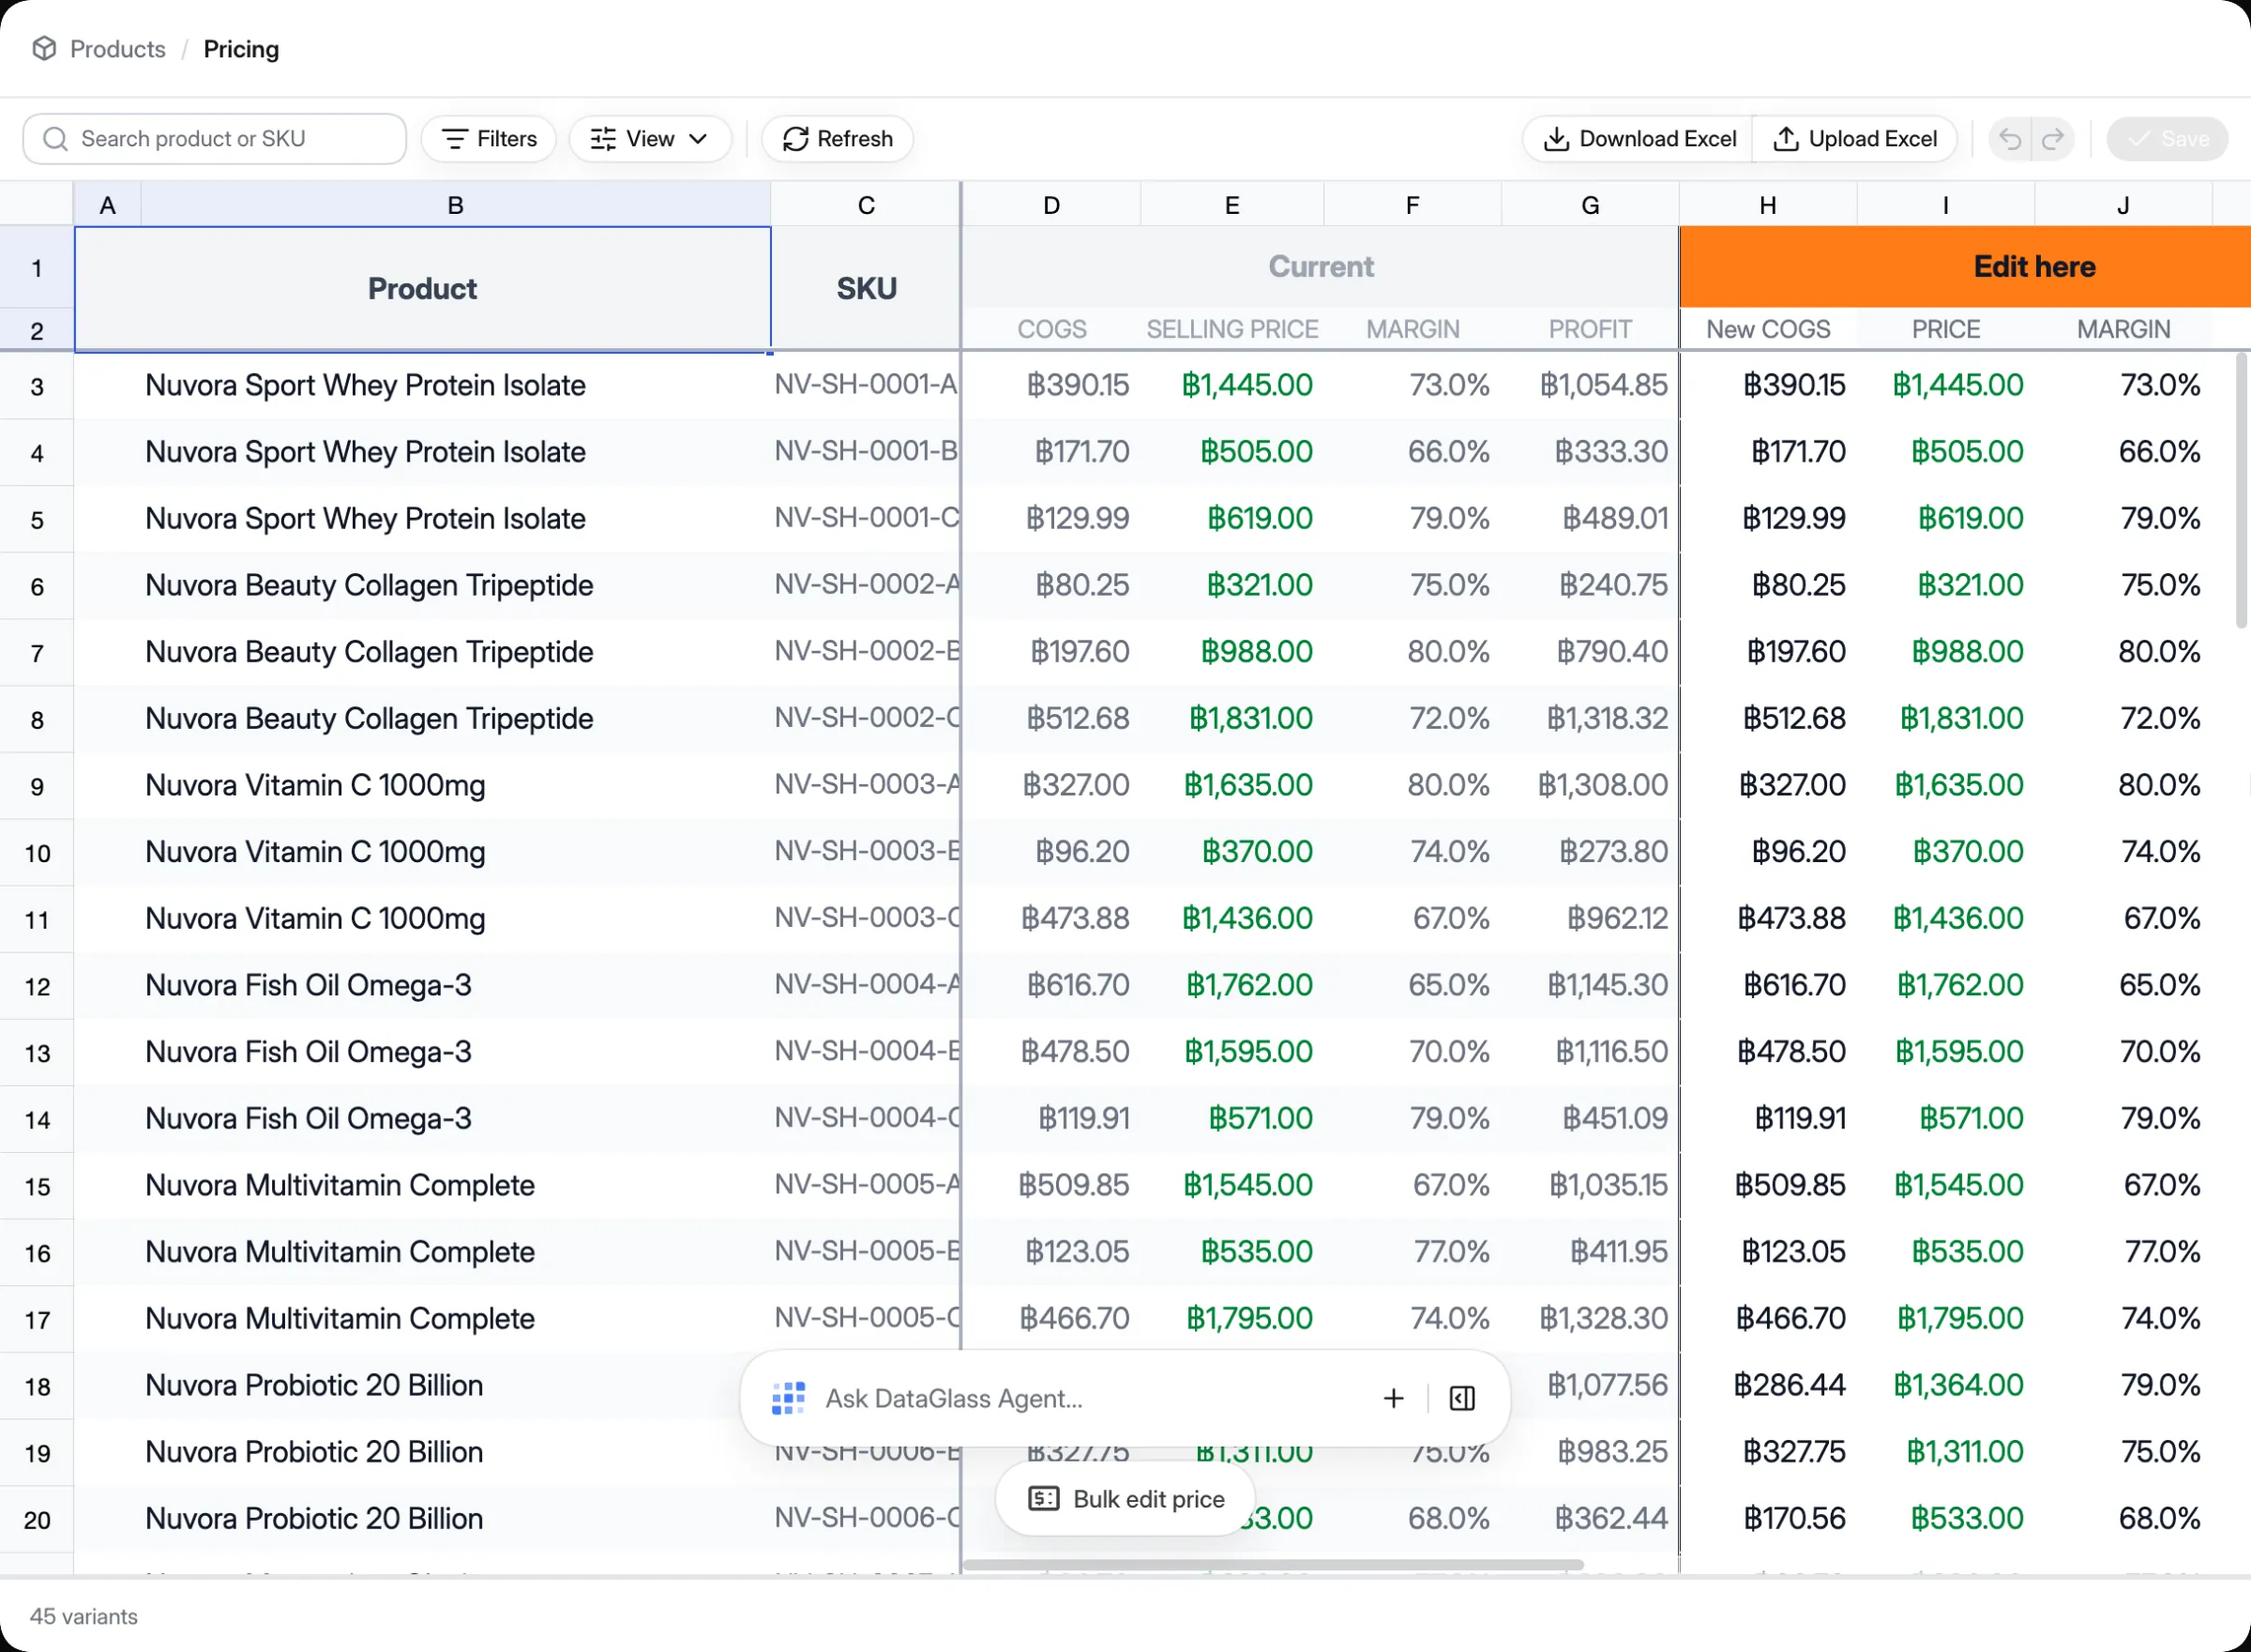
Task: Go to Products breadcrumb link
Action: pos(118,49)
